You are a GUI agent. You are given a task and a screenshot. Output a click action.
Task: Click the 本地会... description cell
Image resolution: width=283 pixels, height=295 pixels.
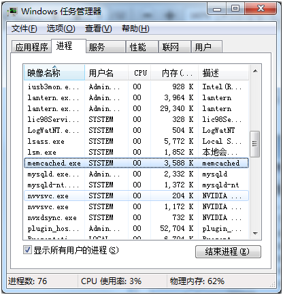(x=220, y=152)
